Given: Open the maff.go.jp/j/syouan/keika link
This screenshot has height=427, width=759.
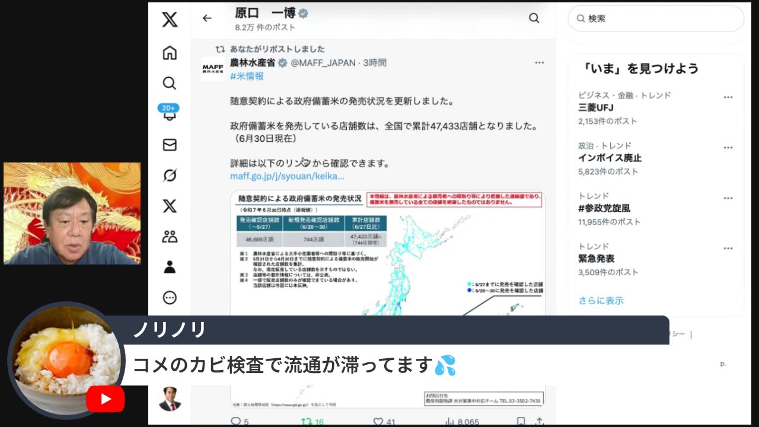Looking at the screenshot, I should [287, 176].
